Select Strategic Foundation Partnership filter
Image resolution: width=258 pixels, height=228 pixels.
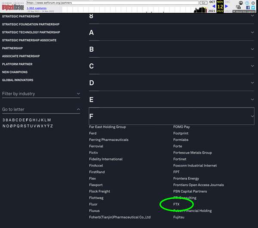pos(31,25)
